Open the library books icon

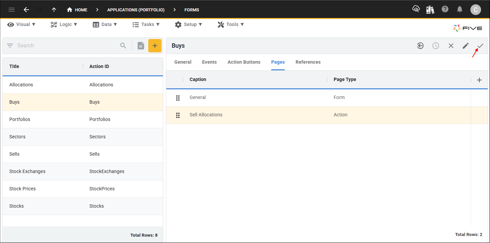pyautogui.click(x=430, y=9)
